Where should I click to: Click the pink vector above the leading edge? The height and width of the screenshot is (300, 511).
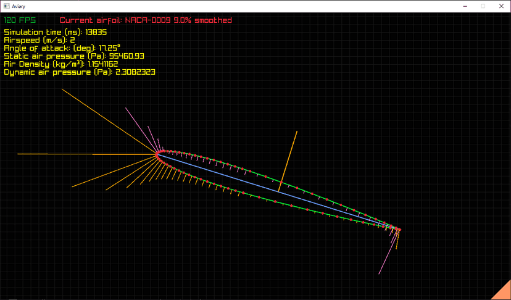click(x=137, y=123)
